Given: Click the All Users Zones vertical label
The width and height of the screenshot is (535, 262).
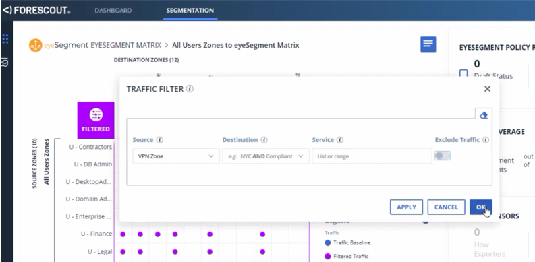Looking at the screenshot, I should tap(47, 162).
